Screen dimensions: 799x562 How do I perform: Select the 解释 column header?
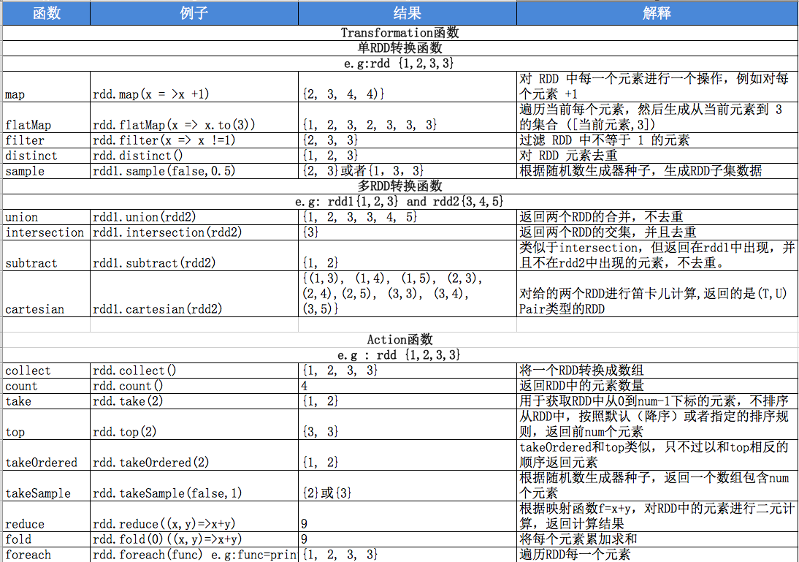(657, 12)
